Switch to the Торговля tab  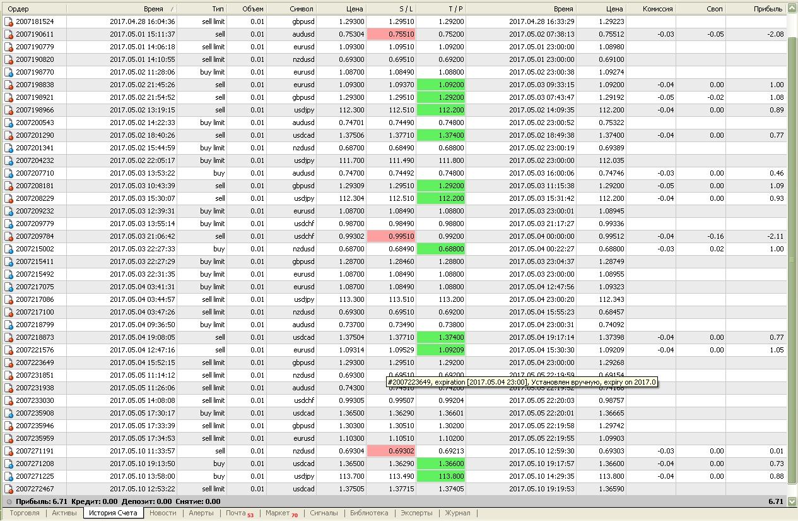tap(25, 513)
